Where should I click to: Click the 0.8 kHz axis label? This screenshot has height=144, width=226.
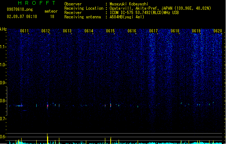3,101
